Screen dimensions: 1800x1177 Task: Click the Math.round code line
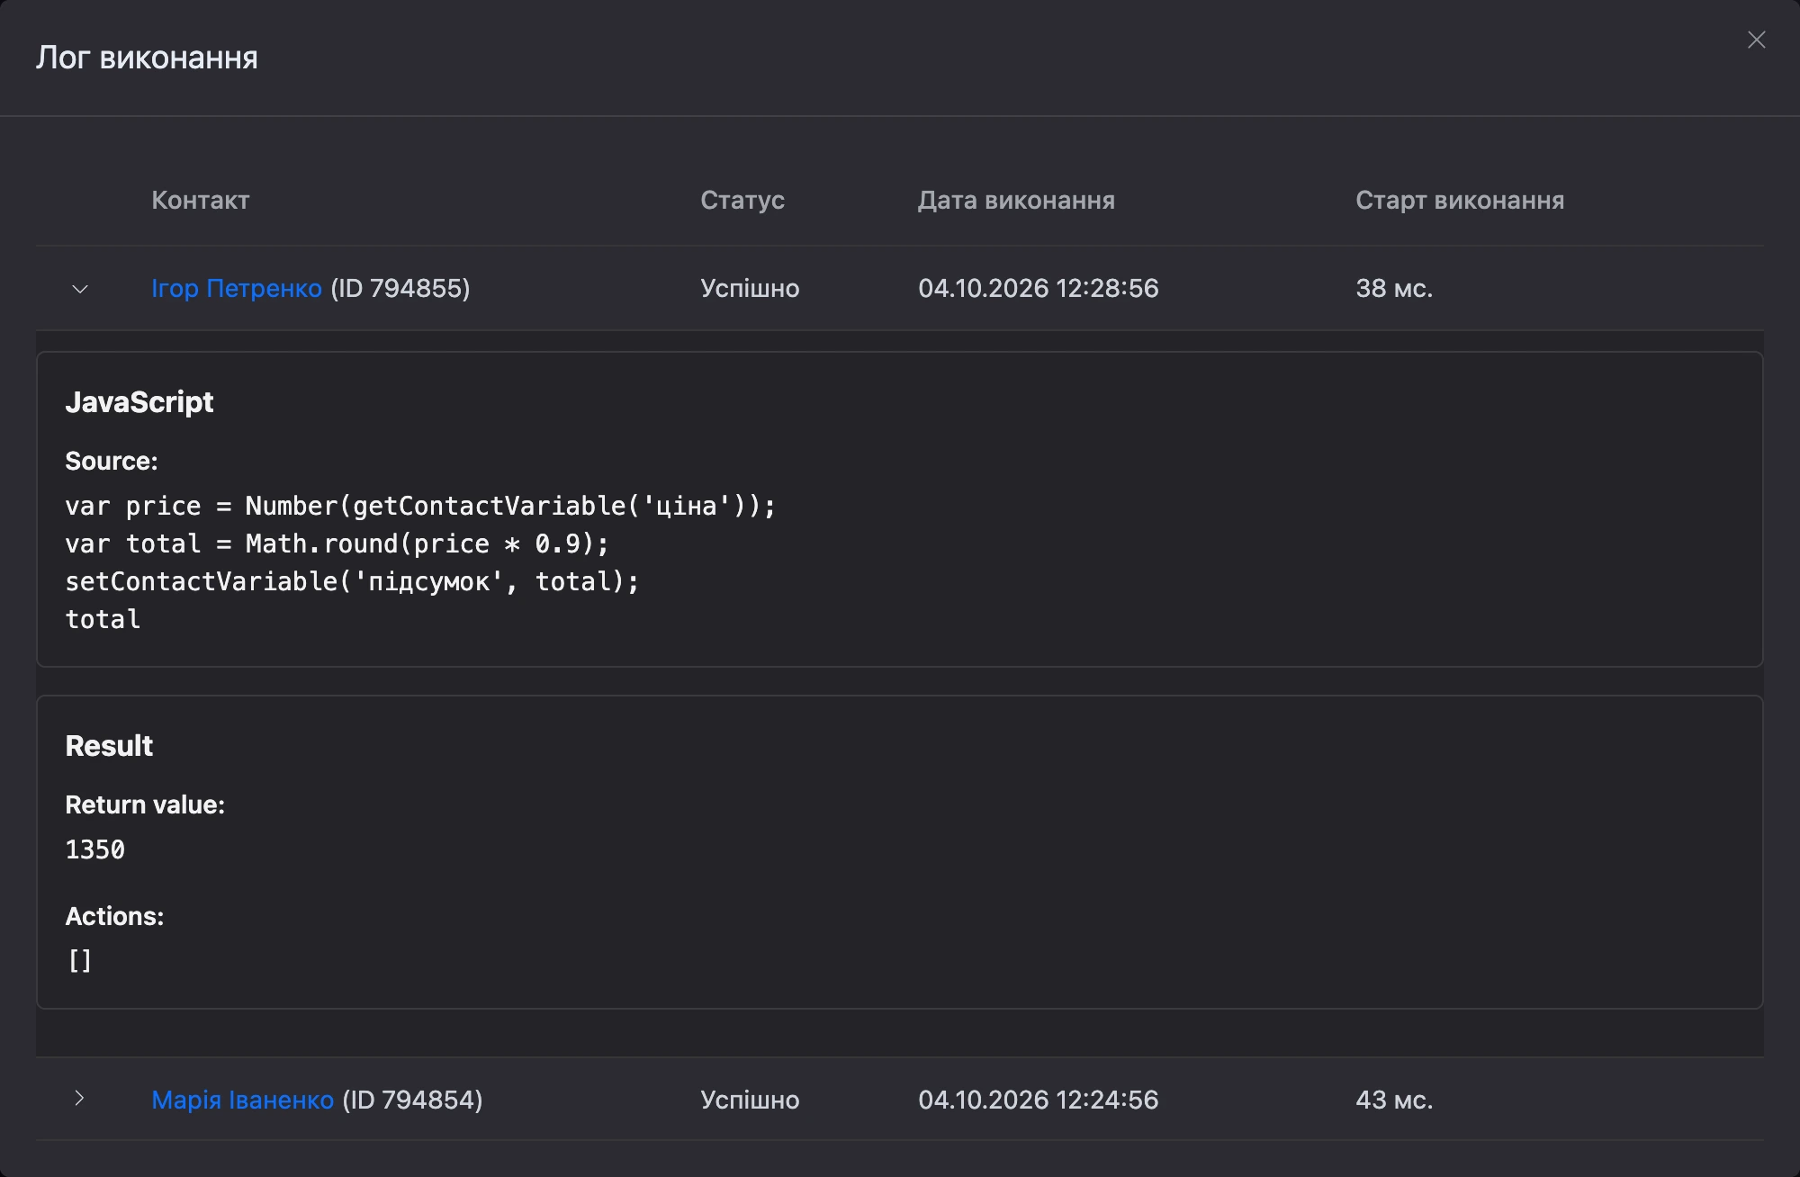[337, 544]
